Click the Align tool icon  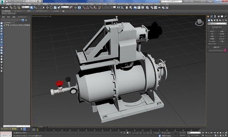point(122,7)
